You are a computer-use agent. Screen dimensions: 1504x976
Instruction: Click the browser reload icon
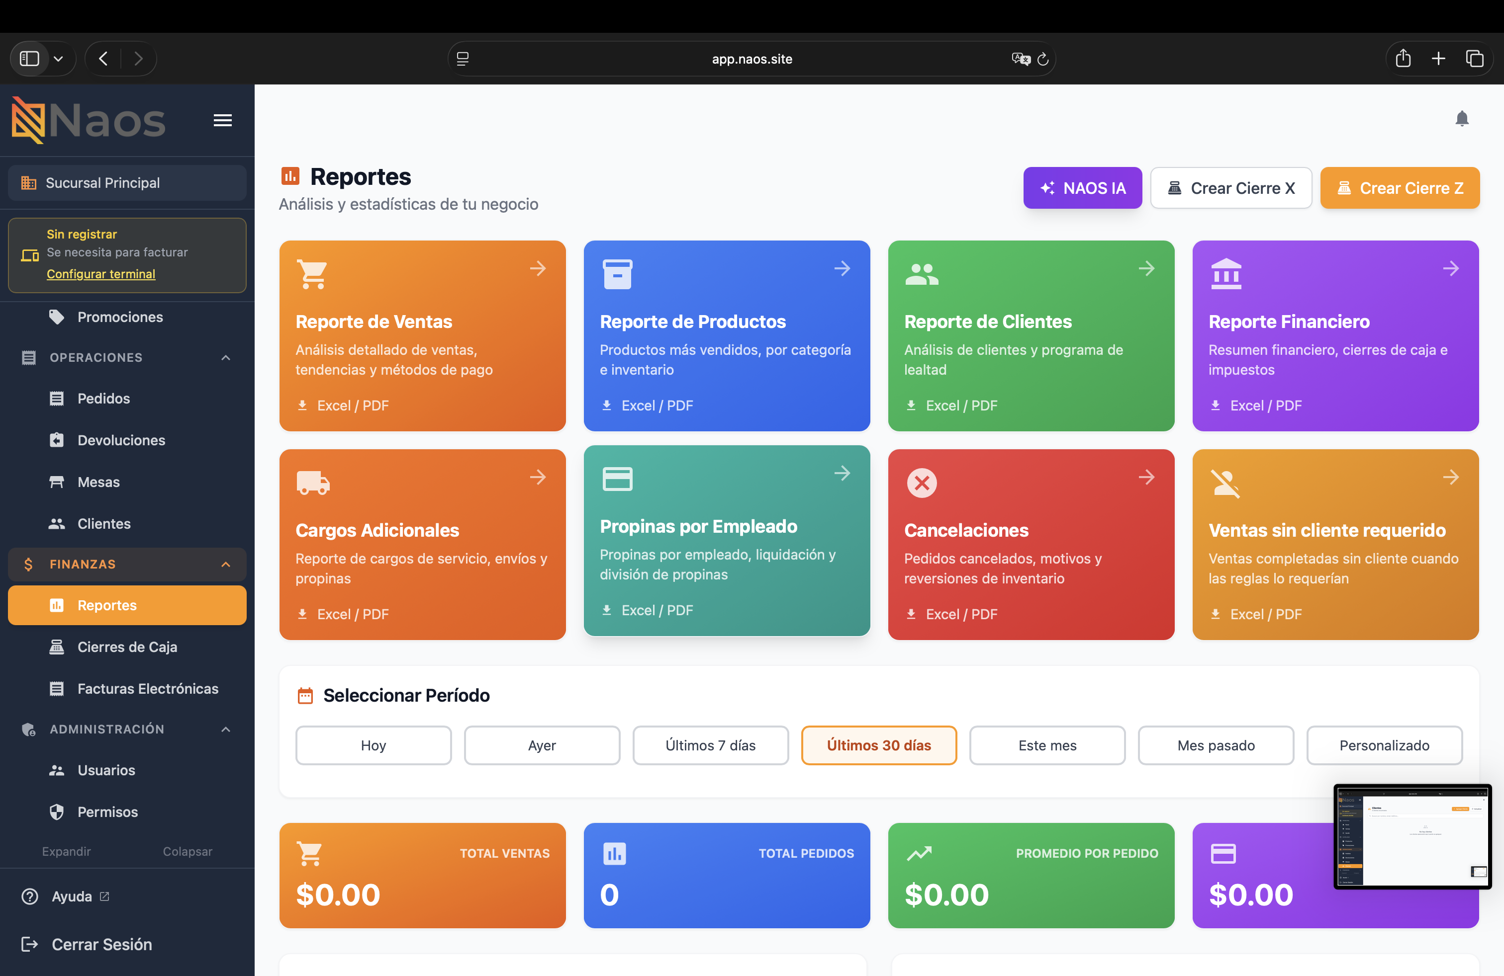point(1042,59)
